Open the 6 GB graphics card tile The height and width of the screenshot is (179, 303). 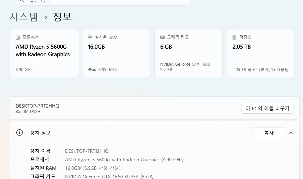pyautogui.click(x=188, y=54)
